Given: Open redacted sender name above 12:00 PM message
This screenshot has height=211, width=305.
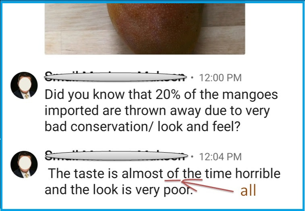Looking at the screenshot, I should [115, 77].
